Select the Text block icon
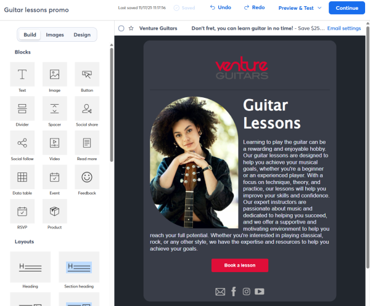370x306 pixels. point(22,74)
